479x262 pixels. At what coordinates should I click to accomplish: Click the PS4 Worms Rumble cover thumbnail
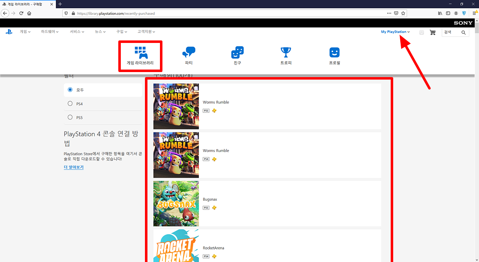(x=176, y=155)
